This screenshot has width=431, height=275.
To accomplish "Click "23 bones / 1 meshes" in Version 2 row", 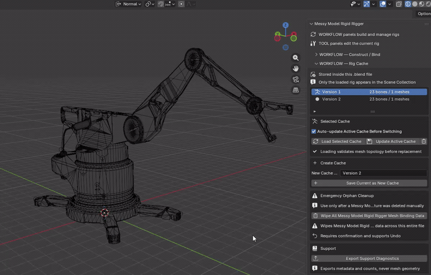I will [389, 99].
